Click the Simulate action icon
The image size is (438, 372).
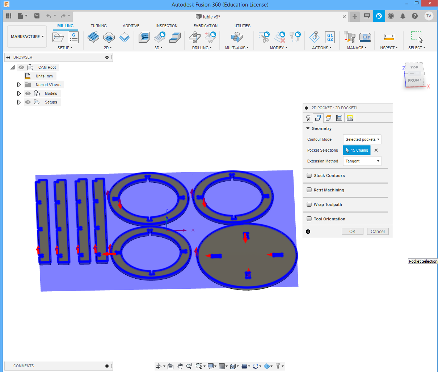click(315, 37)
